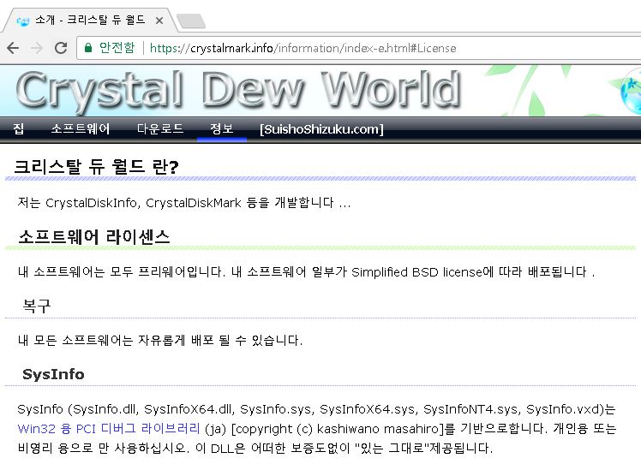This screenshot has height=470, width=641.
Task: Click the 복구 subheading
Action: coord(36,306)
